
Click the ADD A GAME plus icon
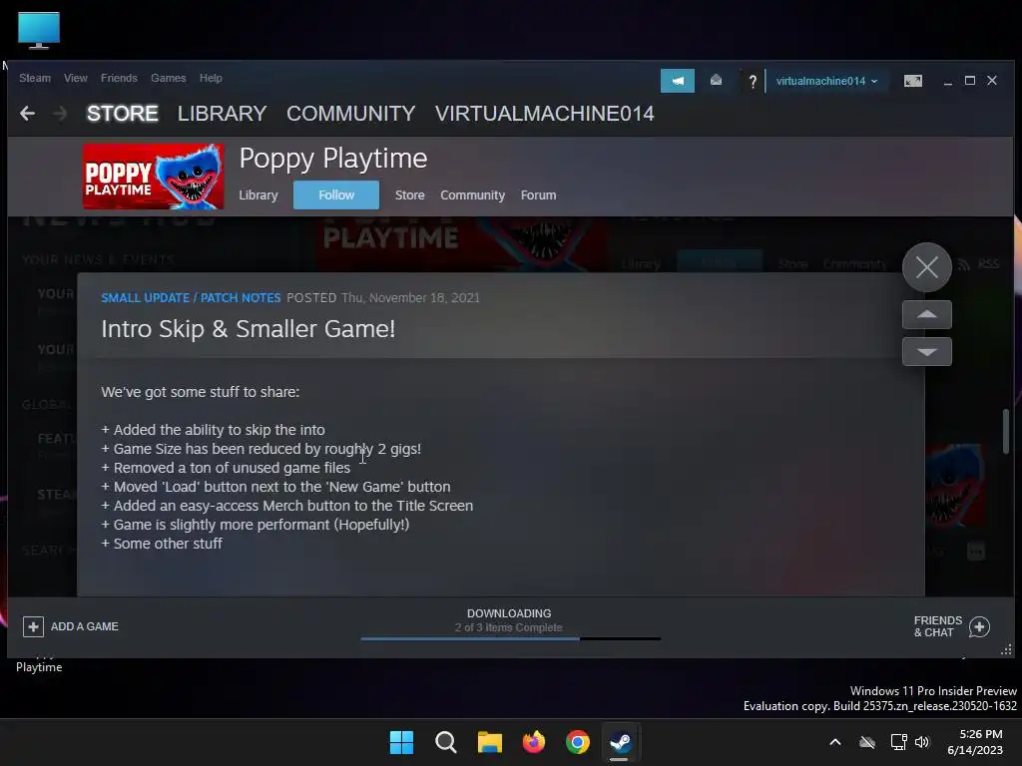coord(33,626)
